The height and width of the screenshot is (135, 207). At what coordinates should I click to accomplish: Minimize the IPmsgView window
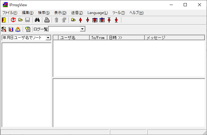tap(171, 5)
